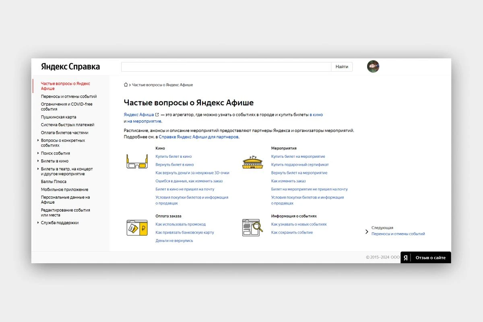
Task: Open Вернуть билет на мероприятие link
Action: 299,173
